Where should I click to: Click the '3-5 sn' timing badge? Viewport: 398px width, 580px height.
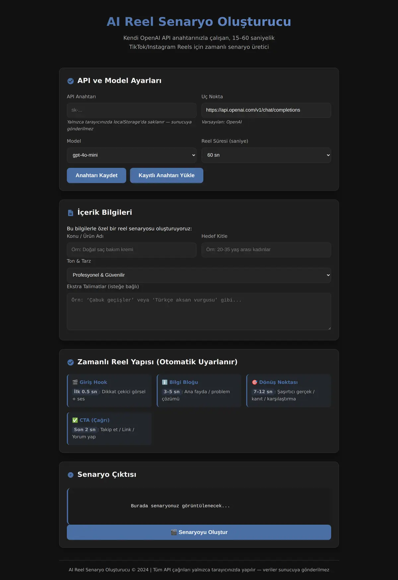click(171, 392)
